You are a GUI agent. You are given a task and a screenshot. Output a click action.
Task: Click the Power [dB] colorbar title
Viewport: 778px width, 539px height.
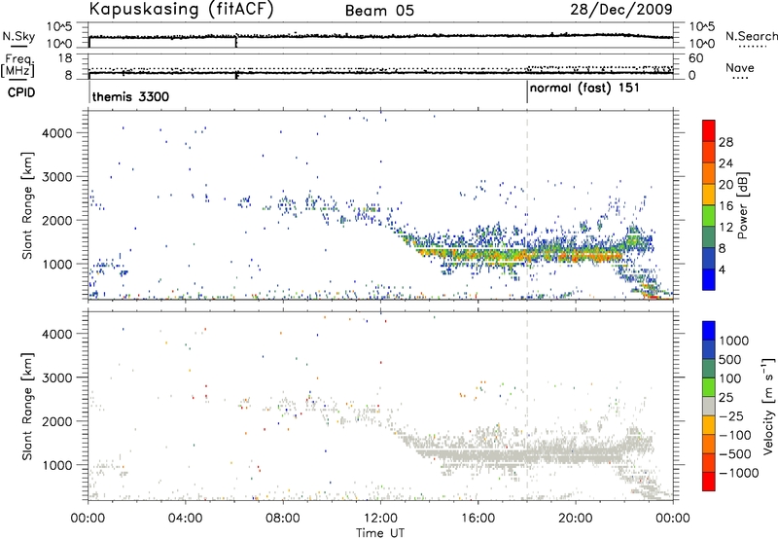tap(742, 205)
